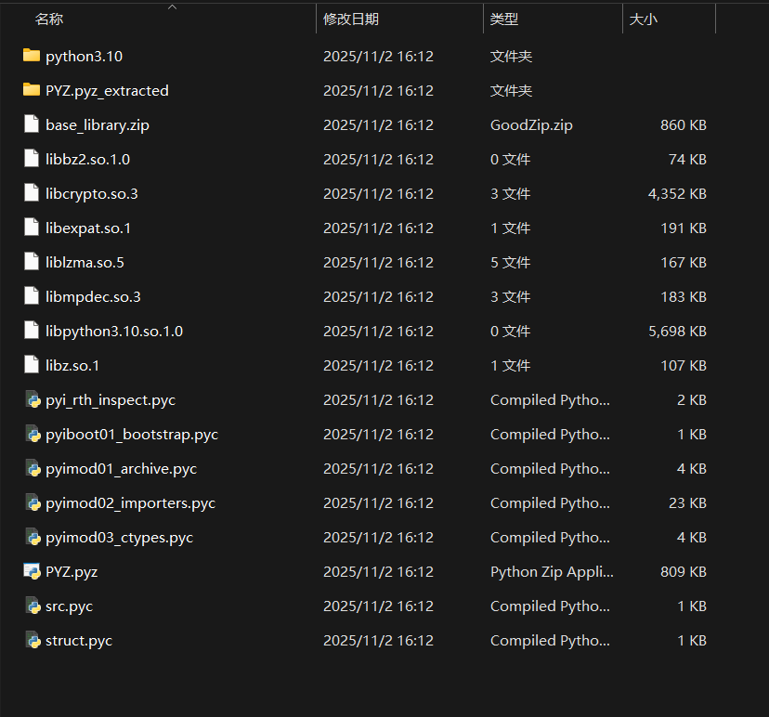This screenshot has height=717, width=769.
Task: Select the pyiboot01_bootstrap.pyc file name
Action: click(x=132, y=434)
